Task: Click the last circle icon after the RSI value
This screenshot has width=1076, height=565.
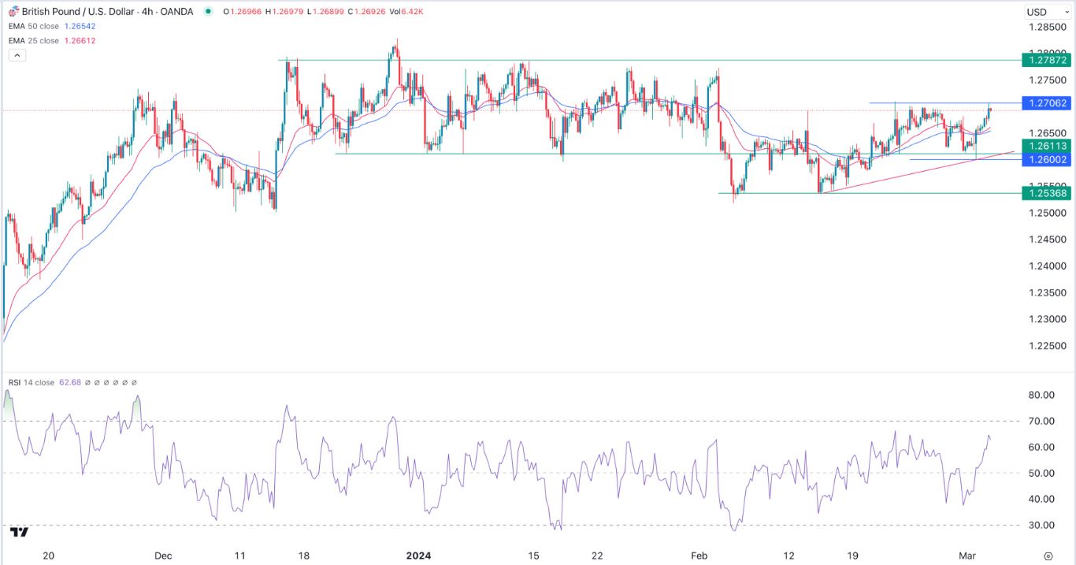Action: (x=134, y=381)
